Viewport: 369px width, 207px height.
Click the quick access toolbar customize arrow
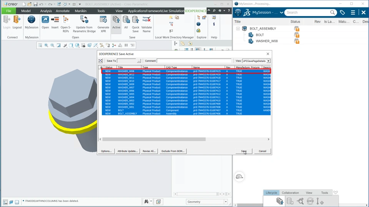point(80,4)
